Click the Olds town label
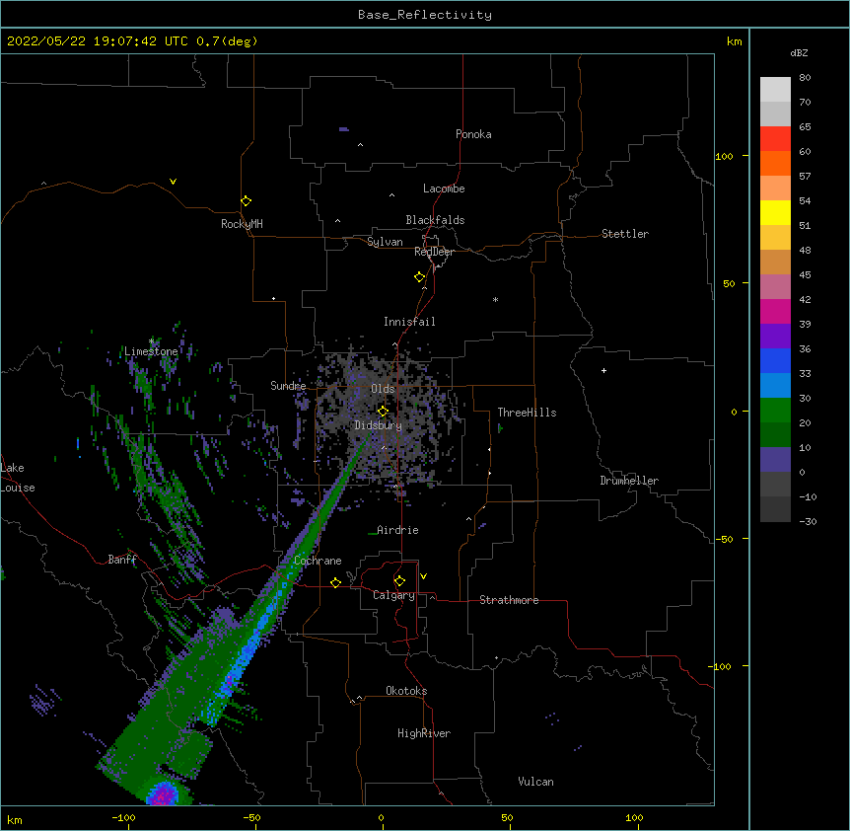This screenshot has height=831, width=850. [383, 389]
